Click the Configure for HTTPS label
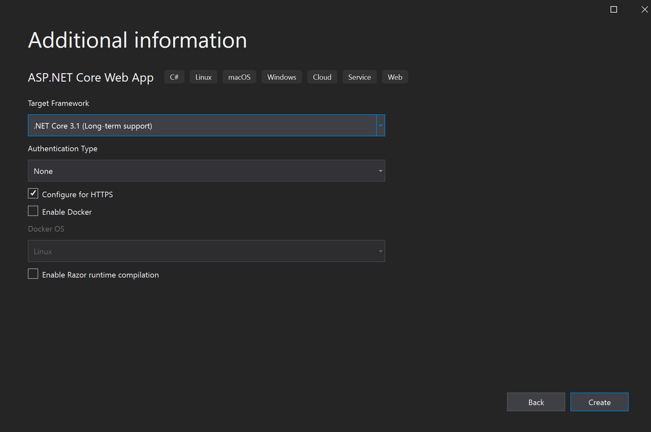The height and width of the screenshot is (432, 651). (x=77, y=195)
